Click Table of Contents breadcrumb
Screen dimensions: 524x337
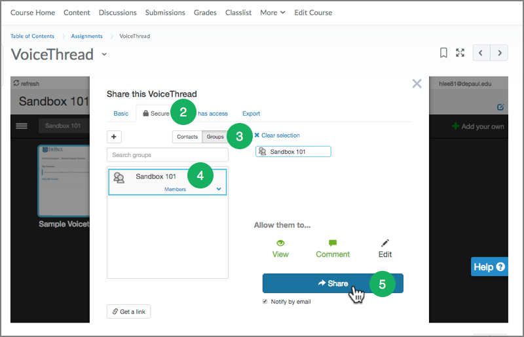tap(32, 36)
